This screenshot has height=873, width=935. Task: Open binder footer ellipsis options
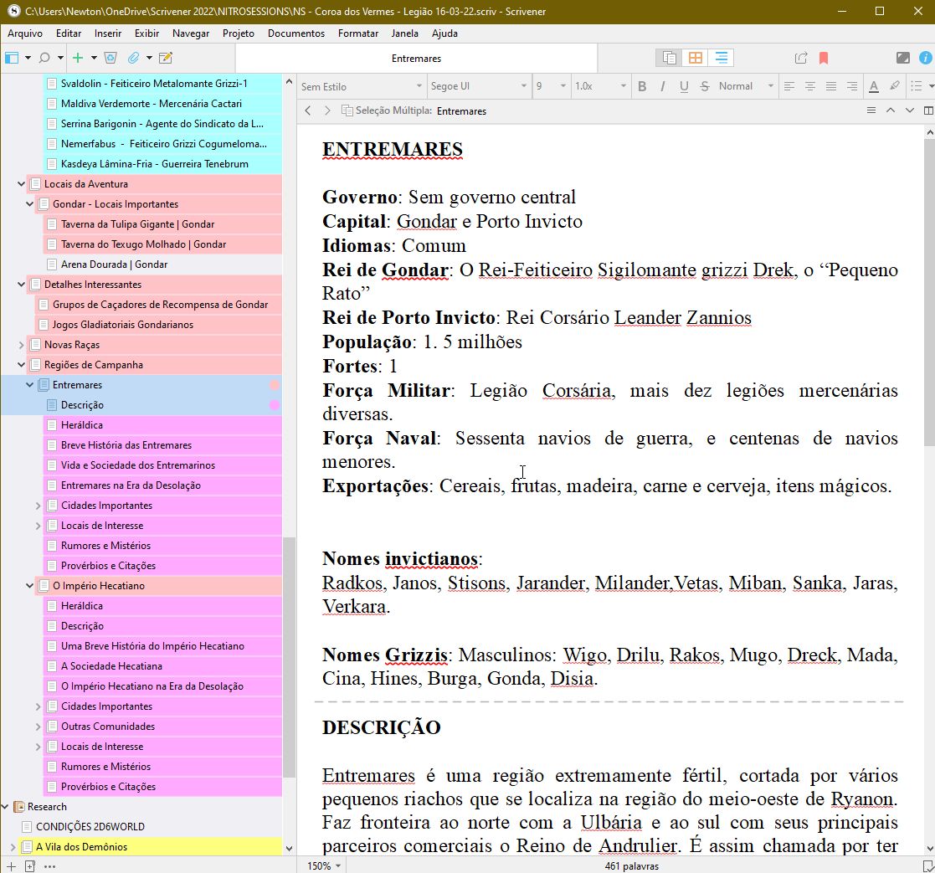50,865
